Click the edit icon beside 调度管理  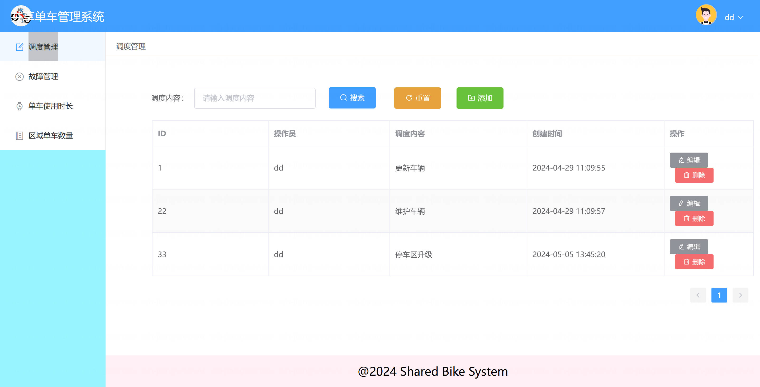pos(20,47)
